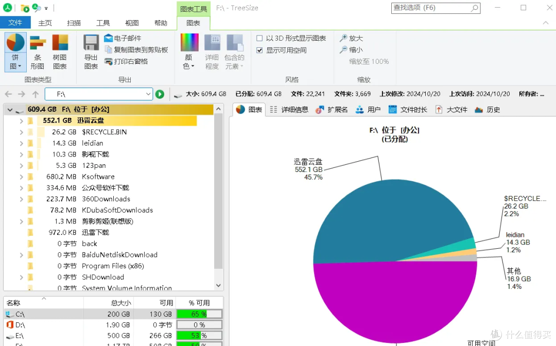The image size is (556, 346).
Task: Open the details (详细信息) pane tab
Action: [x=289, y=110]
